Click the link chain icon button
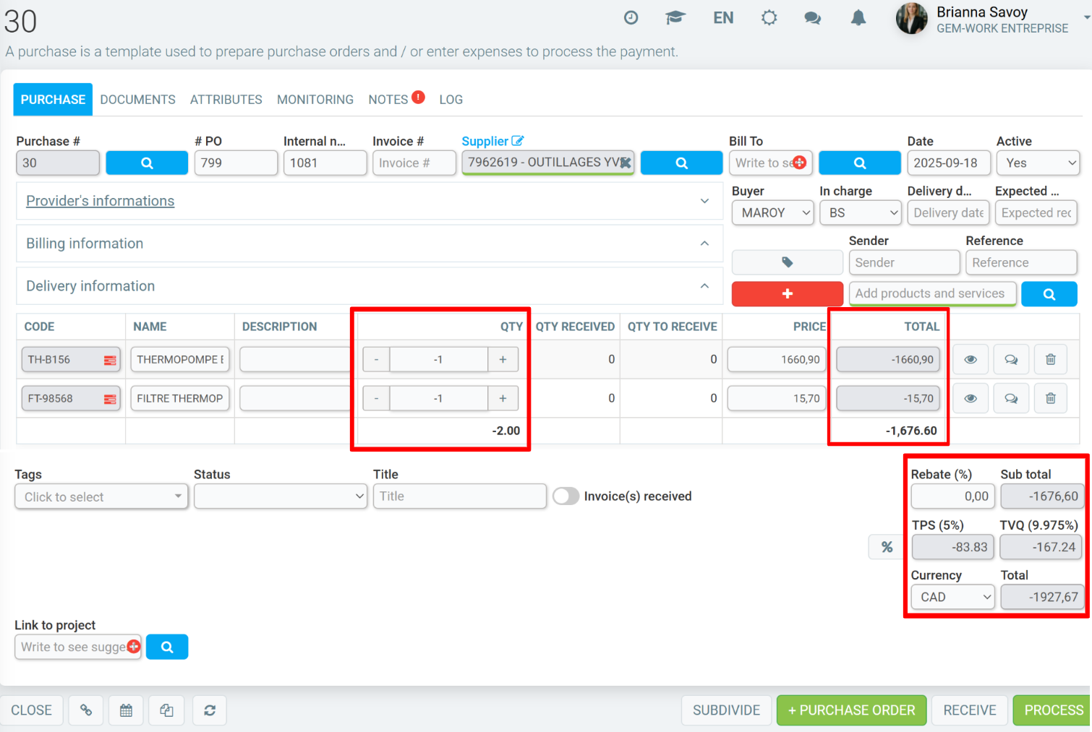The height and width of the screenshot is (732, 1092). 86,710
